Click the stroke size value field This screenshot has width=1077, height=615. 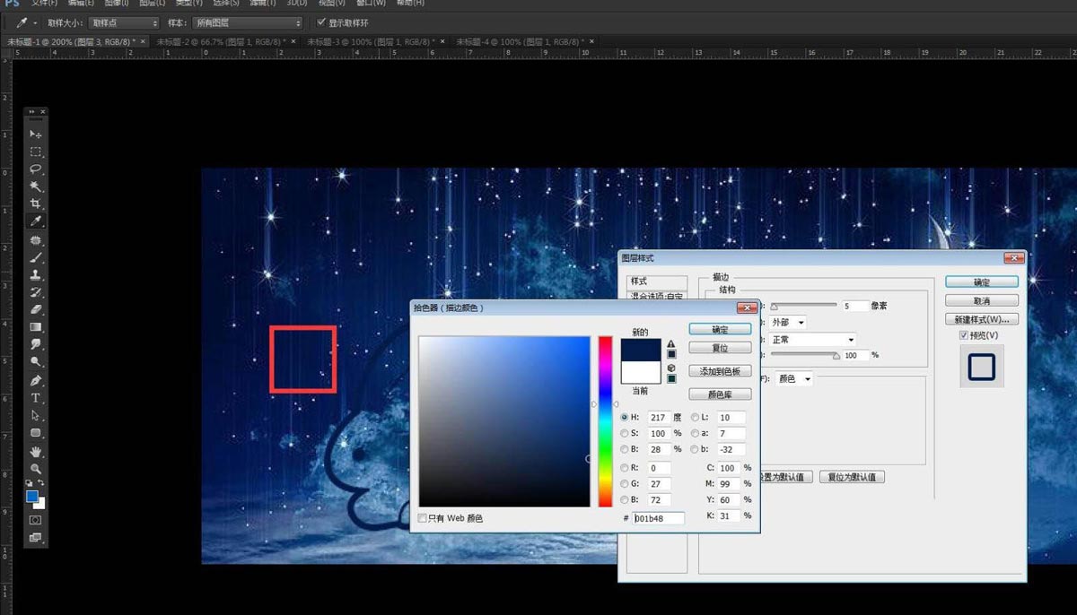click(855, 306)
